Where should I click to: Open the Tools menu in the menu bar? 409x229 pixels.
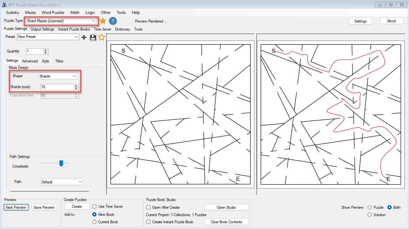click(121, 13)
